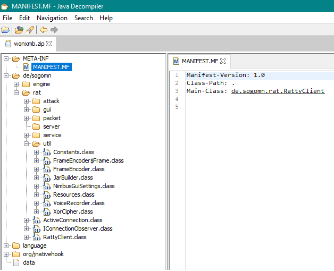This screenshot has width=334, height=271.
Task: Select the util folder row
Action: pos(47,143)
